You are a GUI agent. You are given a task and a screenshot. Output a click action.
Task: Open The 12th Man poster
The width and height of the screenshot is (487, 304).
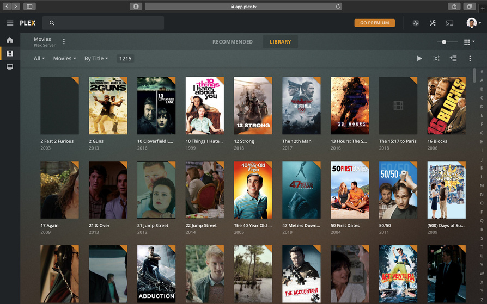[301, 106]
